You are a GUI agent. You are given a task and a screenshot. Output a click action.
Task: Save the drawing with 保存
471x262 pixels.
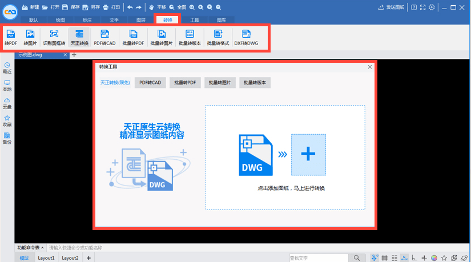tap(71, 7)
